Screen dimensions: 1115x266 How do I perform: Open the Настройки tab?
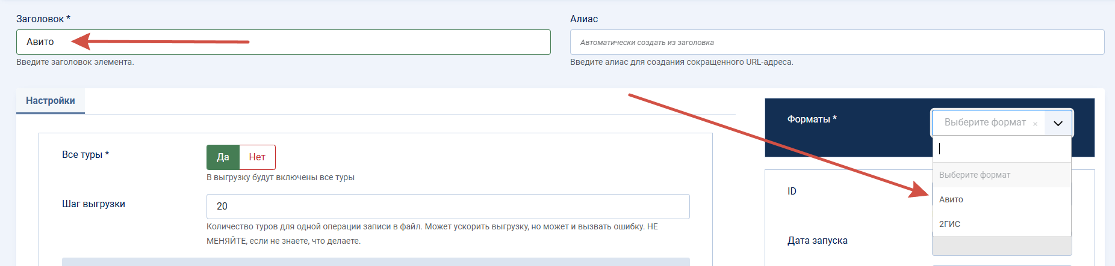point(51,101)
